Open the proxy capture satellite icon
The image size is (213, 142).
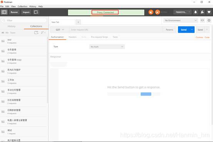coord(151,12)
